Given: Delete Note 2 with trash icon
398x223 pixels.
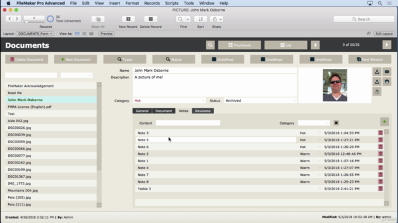Looking at the screenshot, I should tap(381, 154).
